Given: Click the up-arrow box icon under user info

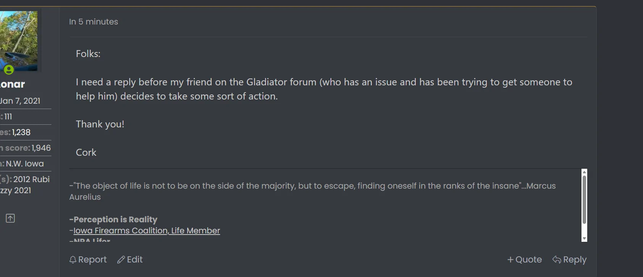Looking at the screenshot, I should [10, 218].
